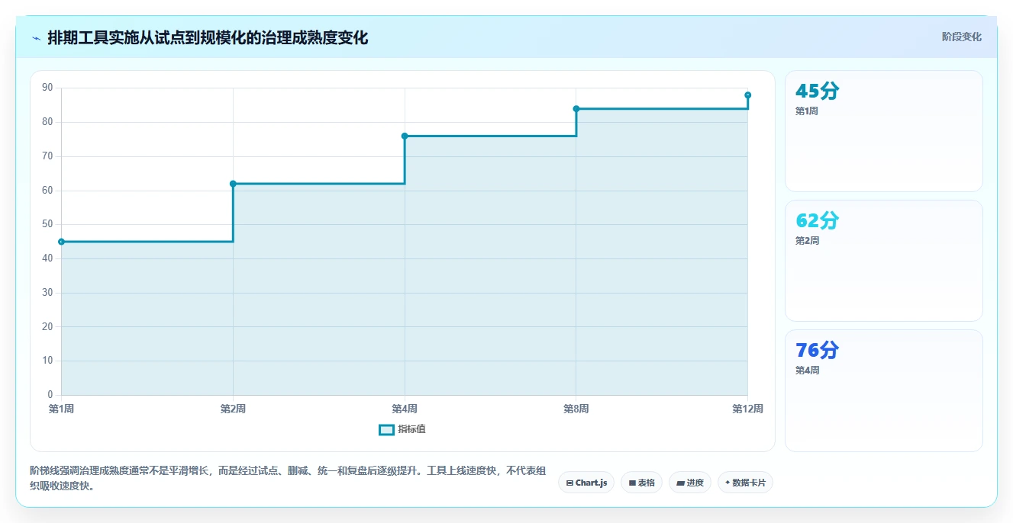The image size is (1013, 523).
Task: Select the 数据卡片 tag chip
Action: click(x=745, y=483)
